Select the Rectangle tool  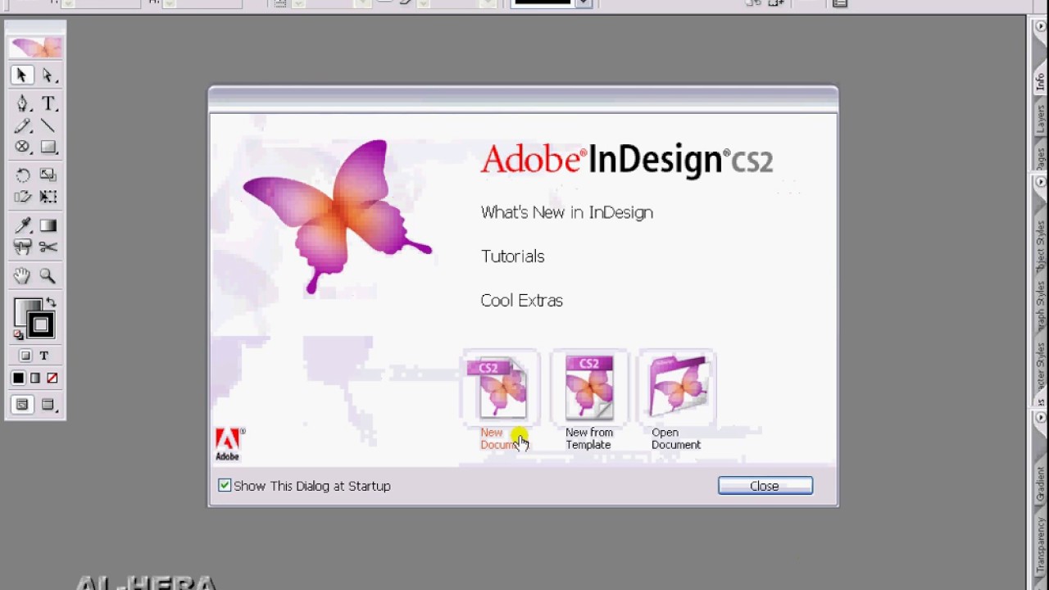(48, 147)
